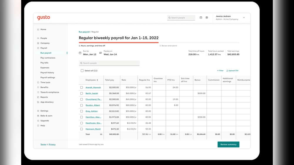Open Expenses in sidebar
294x165 pixels.
click(x=45, y=68)
